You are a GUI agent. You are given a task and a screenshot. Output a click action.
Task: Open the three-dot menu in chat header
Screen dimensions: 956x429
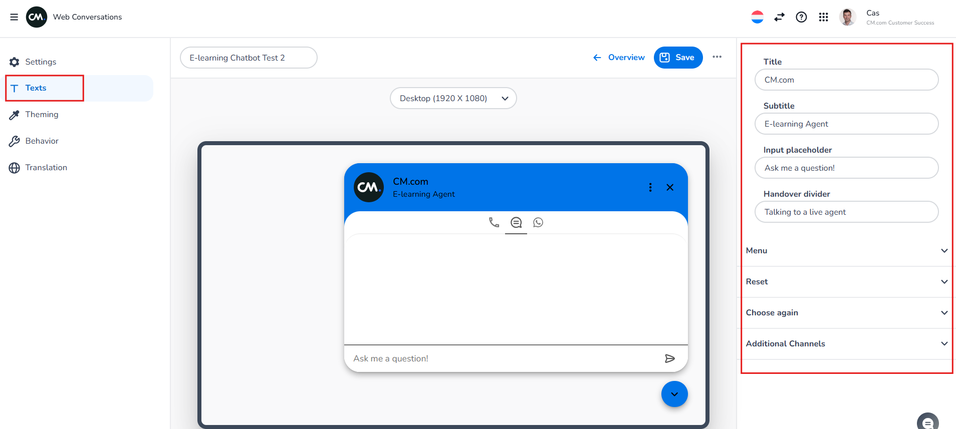tap(650, 187)
